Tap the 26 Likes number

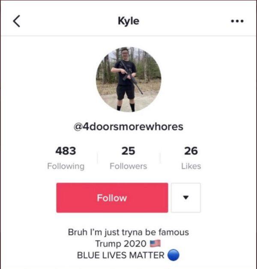(x=191, y=151)
